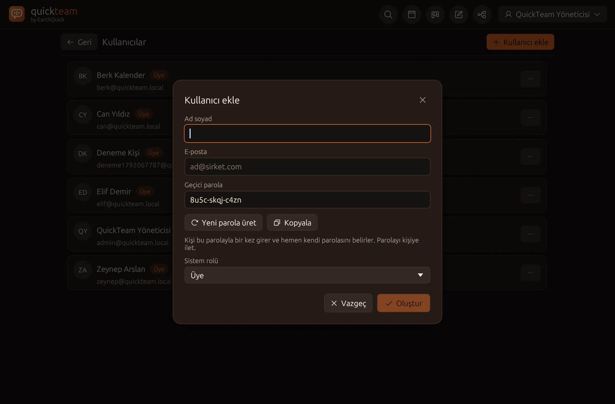Click the BK avatar of Berk Kalender
Screen dimensions: 615x404
tap(83, 76)
